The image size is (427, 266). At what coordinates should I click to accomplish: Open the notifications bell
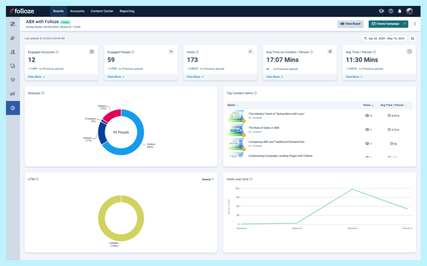[x=400, y=11]
